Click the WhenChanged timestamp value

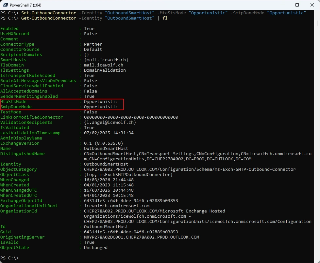109,180
